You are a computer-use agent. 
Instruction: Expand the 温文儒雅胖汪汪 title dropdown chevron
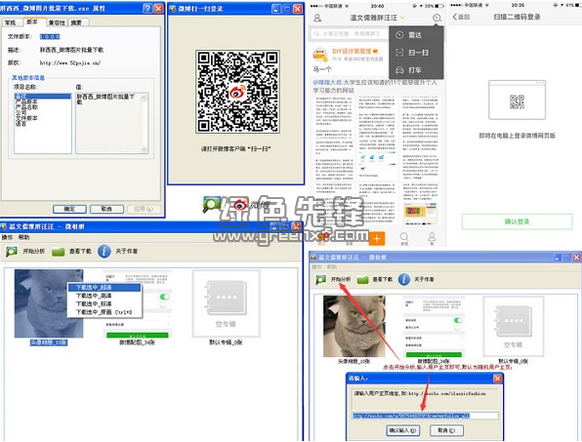pyautogui.click(x=402, y=18)
